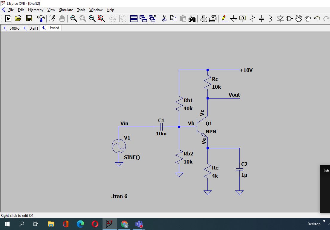330x230 pixels.
Task: Switch to the 5400-5 tab
Action: tap(12, 28)
